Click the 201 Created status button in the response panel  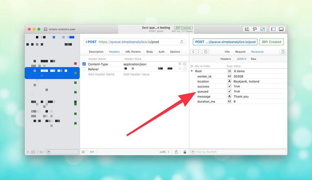(271, 42)
